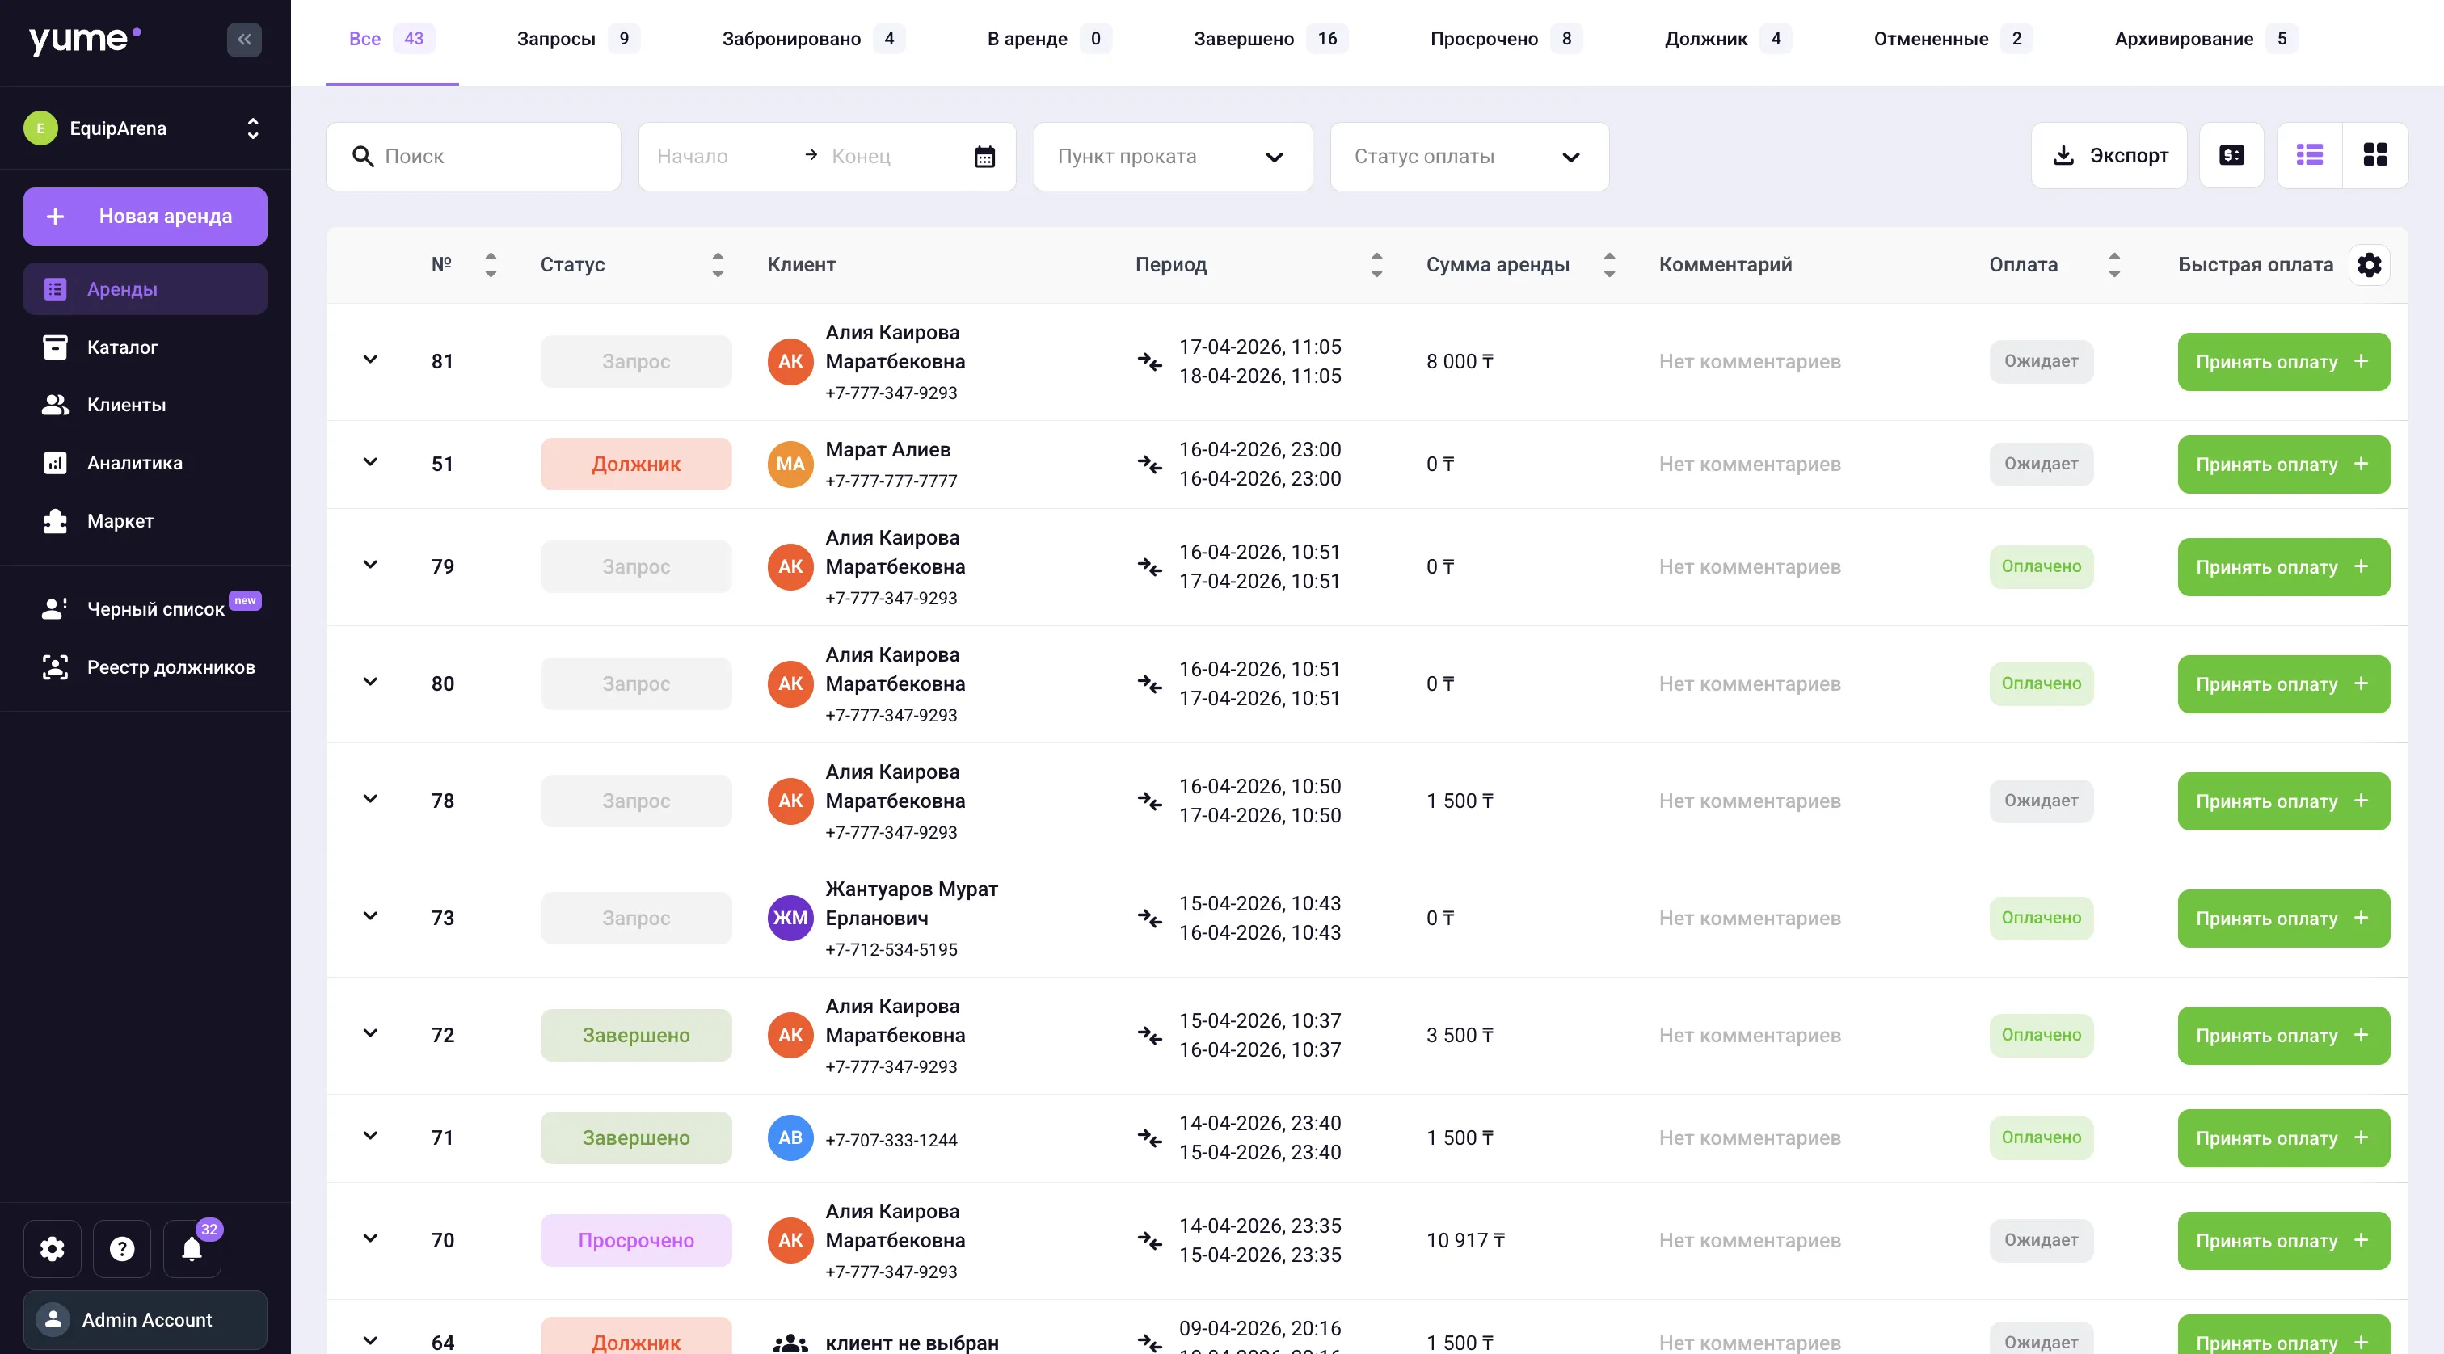Open the calendar date picker icon

click(x=984, y=157)
